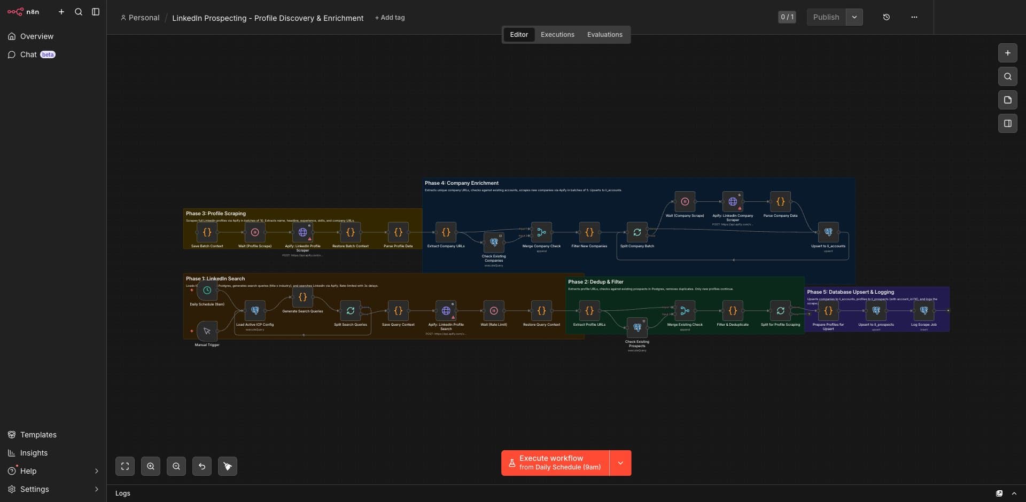The width and height of the screenshot is (1026, 502).
Task: Open node search on the right toolbar
Action: click(1007, 76)
